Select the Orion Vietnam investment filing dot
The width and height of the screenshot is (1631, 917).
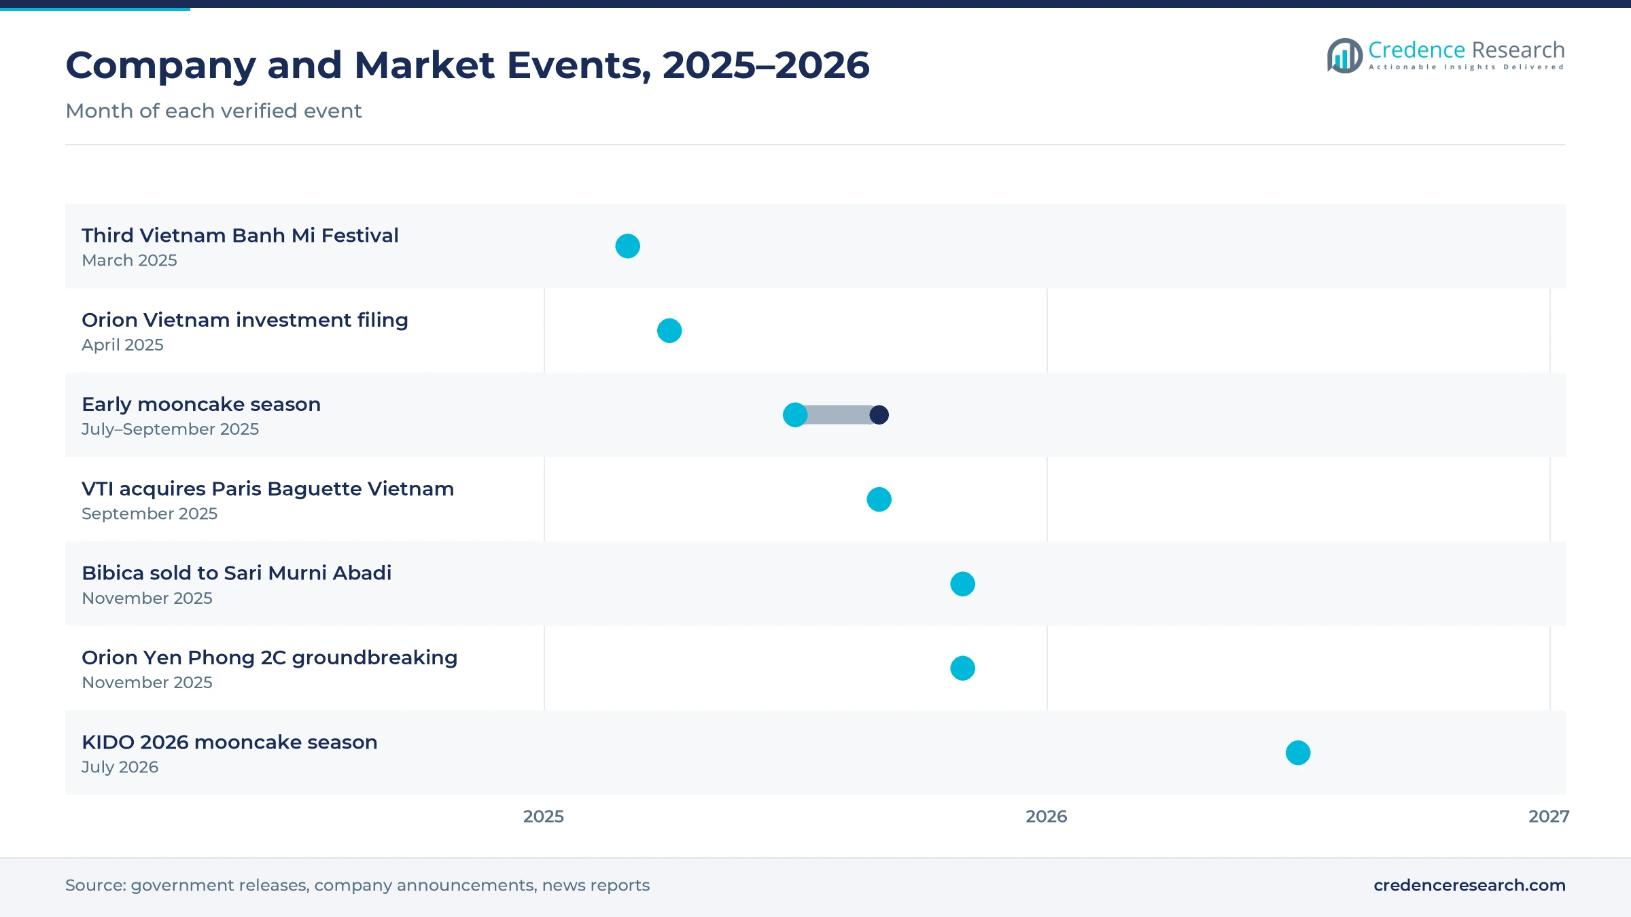669,331
